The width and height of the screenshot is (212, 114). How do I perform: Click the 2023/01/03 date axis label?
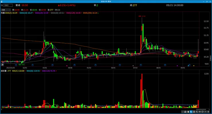[11, 68]
